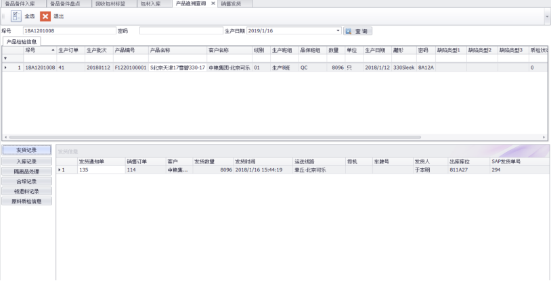Click the 密码 input field

coord(179,31)
